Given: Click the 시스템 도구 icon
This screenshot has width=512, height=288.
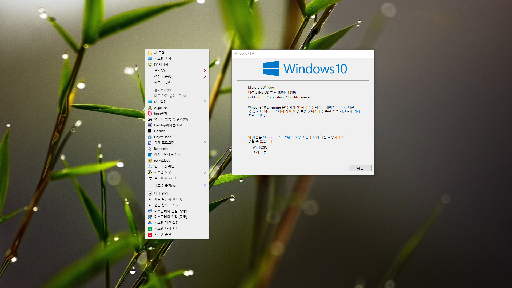Looking at the screenshot, I should coord(150,172).
